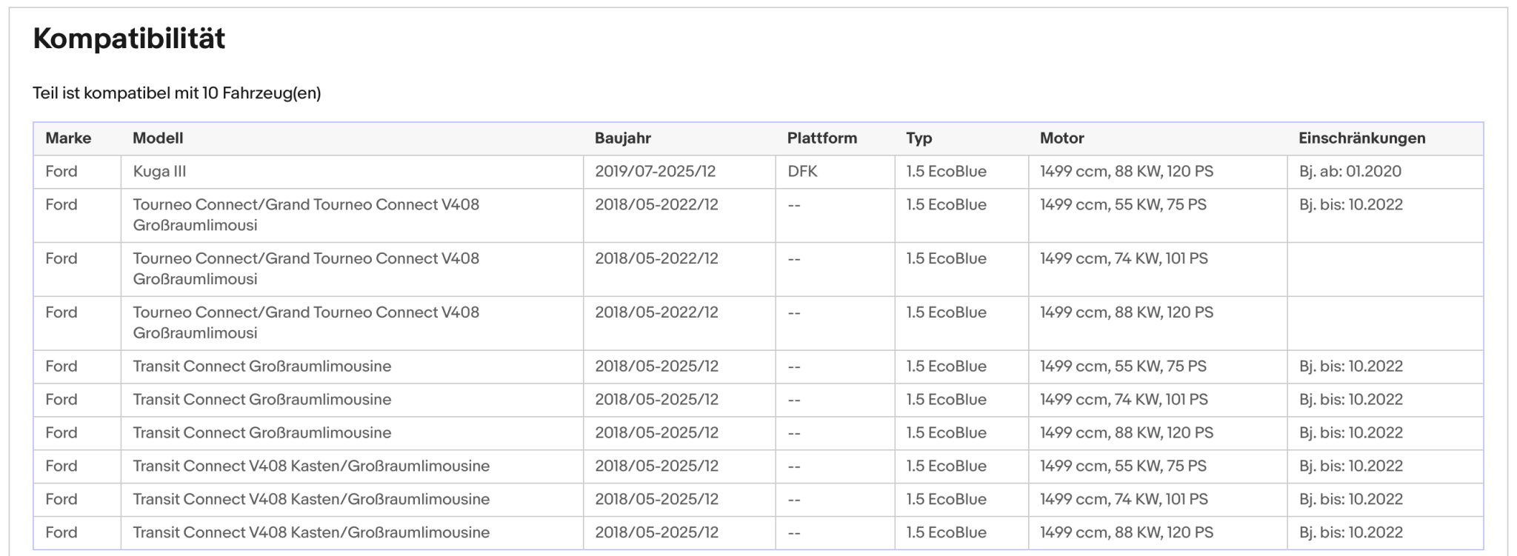Click "1.5 EcoBlue" in the Kuga III row
The image size is (1517, 556).
(x=947, y=172)
